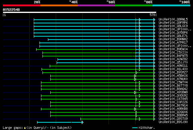The image size is (193, 130).
Task: Click the Large gaps legend text
Action: click(x=37, y=128)
